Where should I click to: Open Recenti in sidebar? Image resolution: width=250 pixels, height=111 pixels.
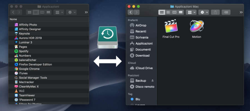pos(141,31)
